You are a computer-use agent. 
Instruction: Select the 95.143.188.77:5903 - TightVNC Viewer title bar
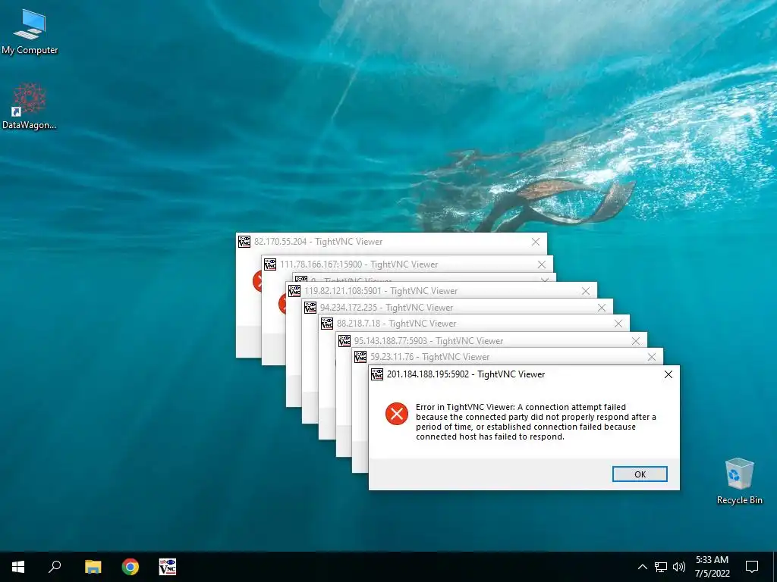click(x=492, y=340)
